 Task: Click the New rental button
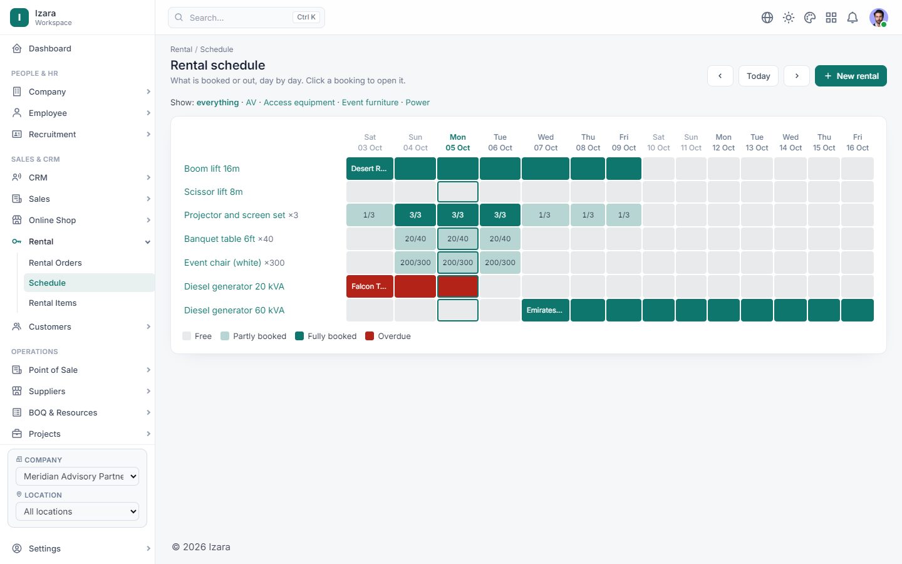coord(851,76)
